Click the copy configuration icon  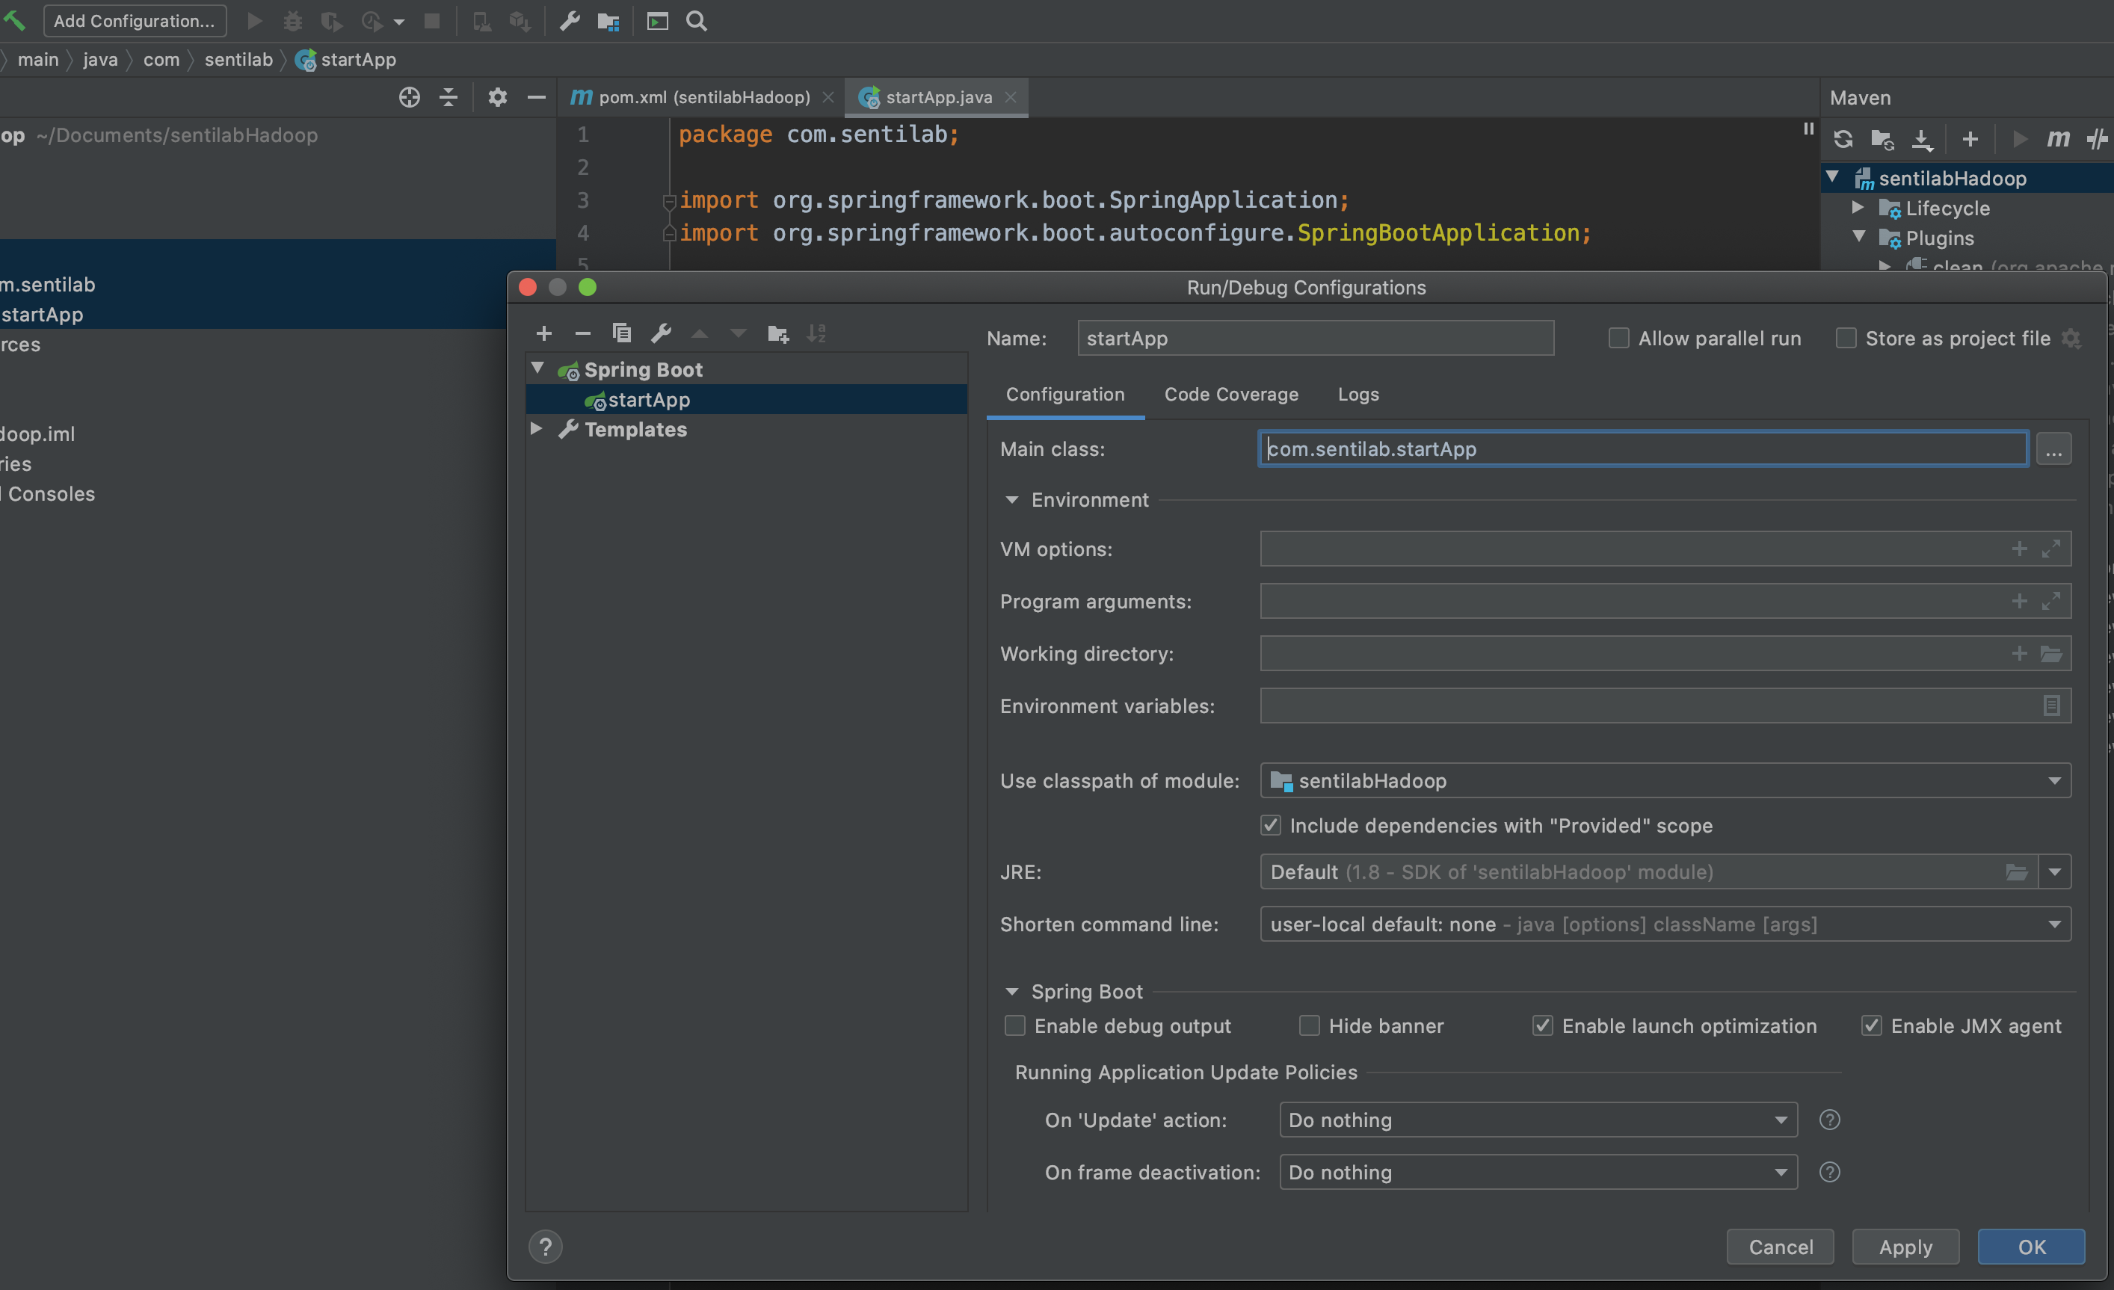622,333
